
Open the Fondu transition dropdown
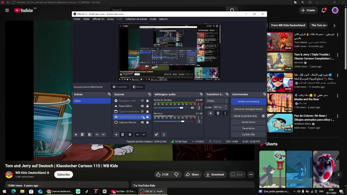[217, 101]
